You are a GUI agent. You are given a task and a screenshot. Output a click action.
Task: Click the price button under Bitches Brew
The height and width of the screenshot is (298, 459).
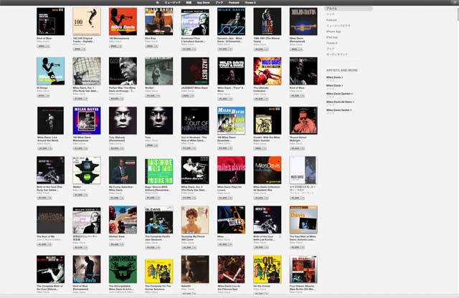click(116, 244)
